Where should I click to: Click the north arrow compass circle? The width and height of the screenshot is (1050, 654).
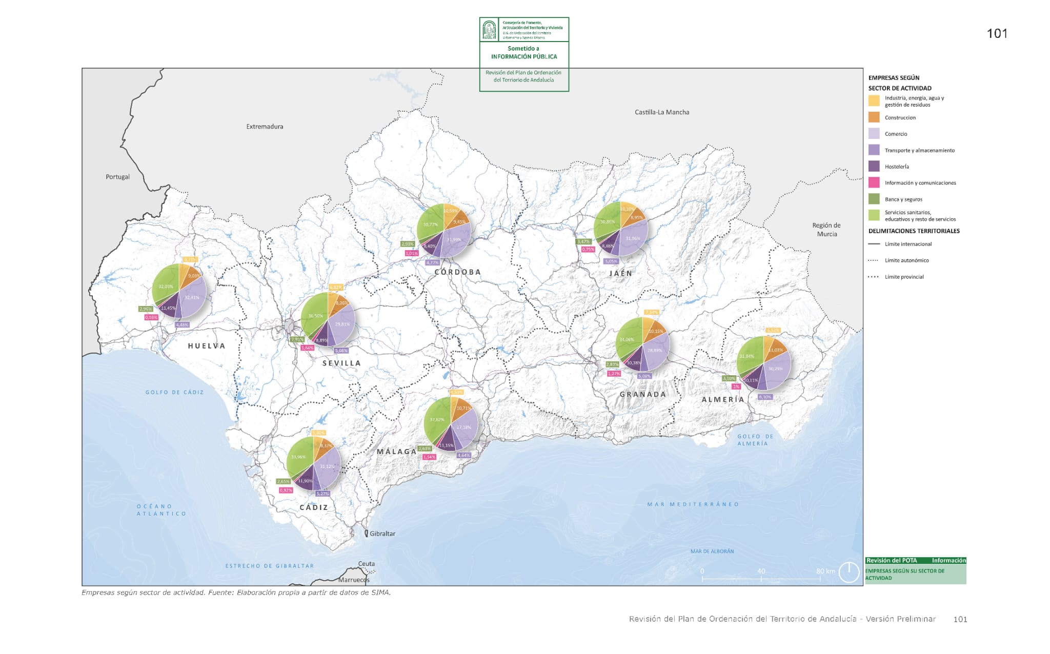point(849,572)
